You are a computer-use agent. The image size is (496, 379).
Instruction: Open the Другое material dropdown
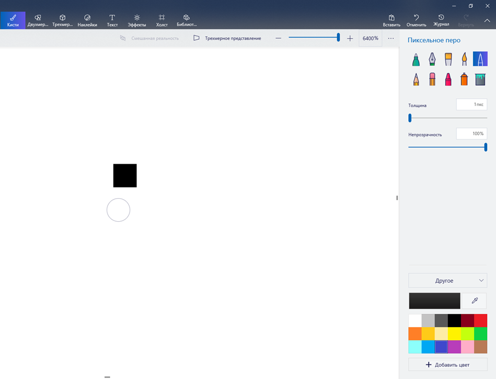(x=447, y=281)
